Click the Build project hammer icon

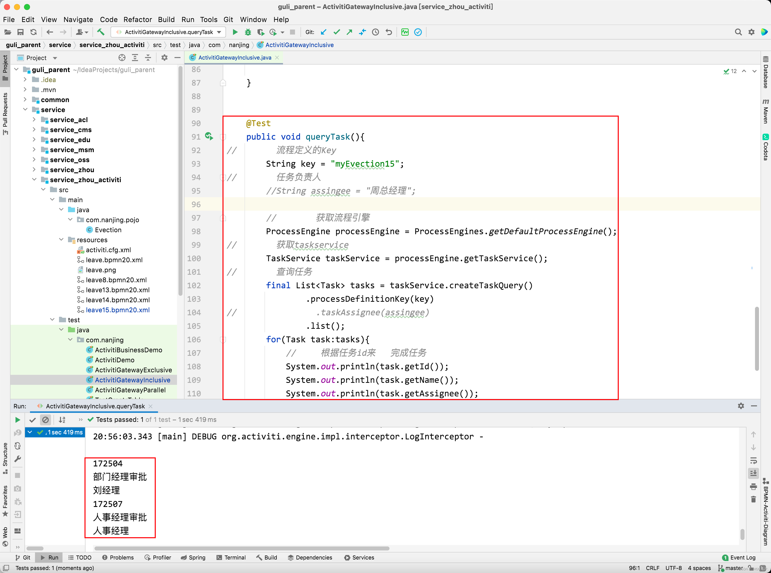(101, 32)
